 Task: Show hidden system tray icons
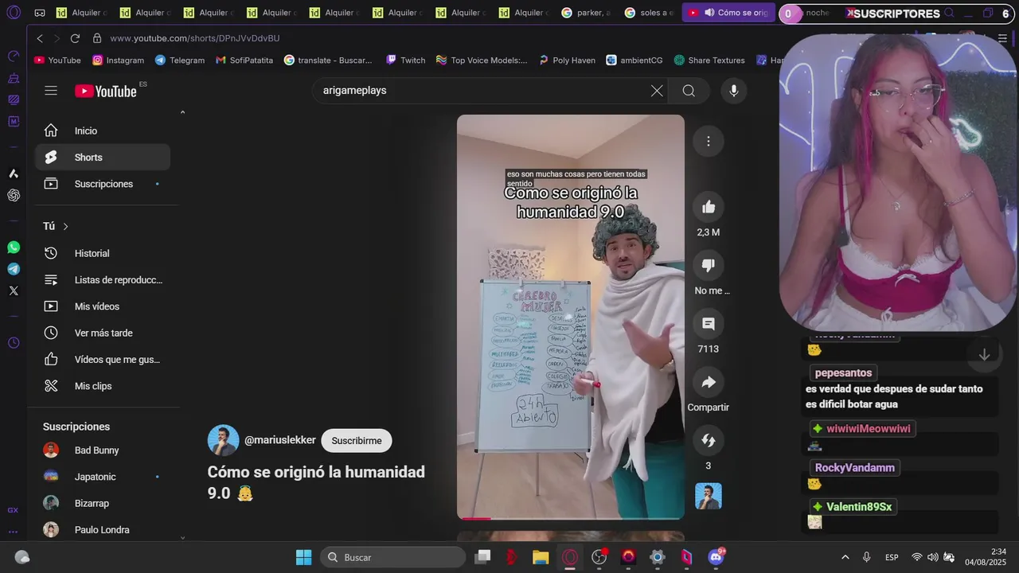(x=845, y=557)
